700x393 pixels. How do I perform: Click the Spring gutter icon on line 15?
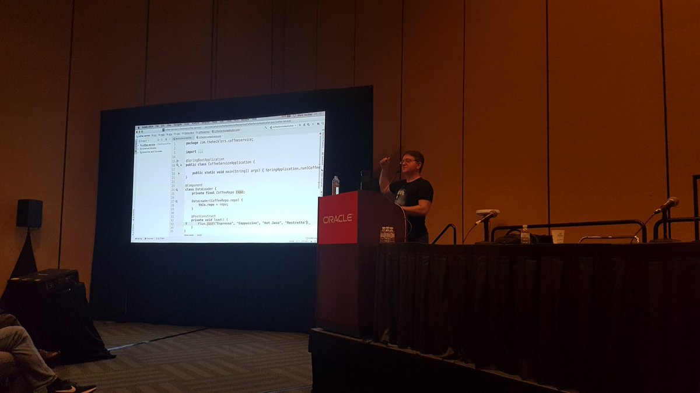[x=177, y=161]
